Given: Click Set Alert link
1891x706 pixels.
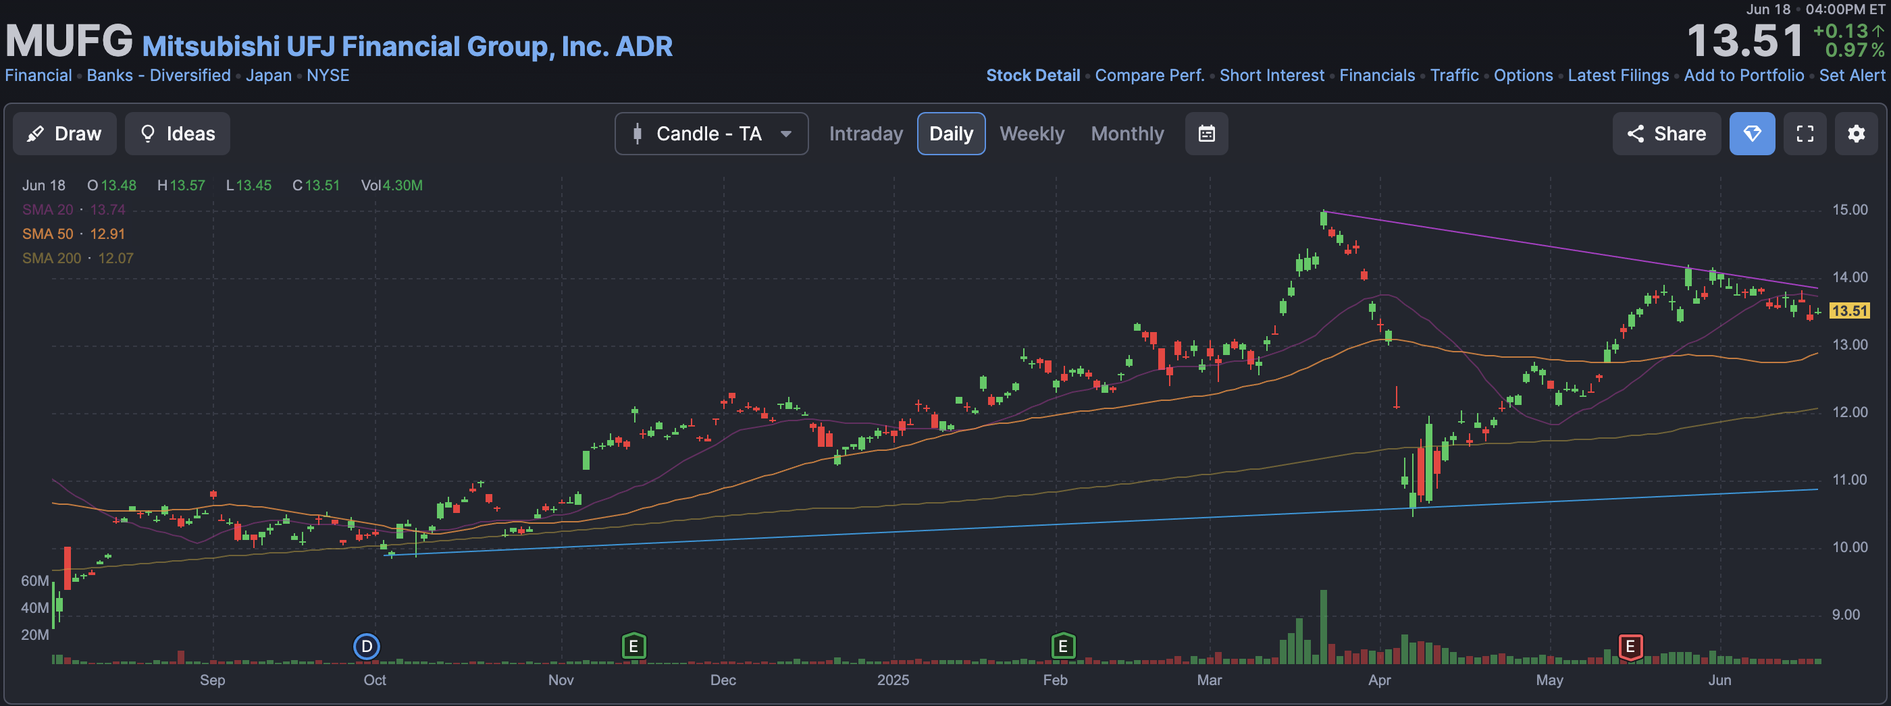Looking at the screenshot, I should 1851,76.
